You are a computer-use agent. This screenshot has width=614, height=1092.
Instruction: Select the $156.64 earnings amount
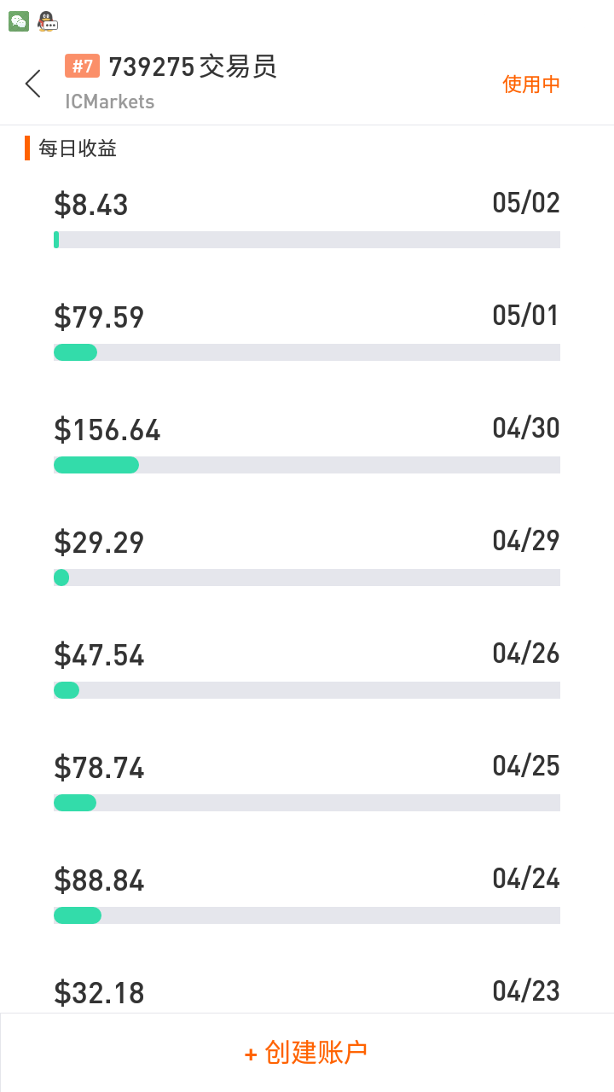(x=107, y=430)
